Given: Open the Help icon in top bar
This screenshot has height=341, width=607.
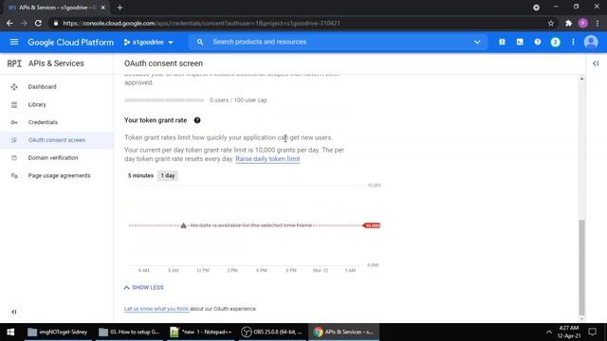Looking at the screenshot, I should click(538, 42).
